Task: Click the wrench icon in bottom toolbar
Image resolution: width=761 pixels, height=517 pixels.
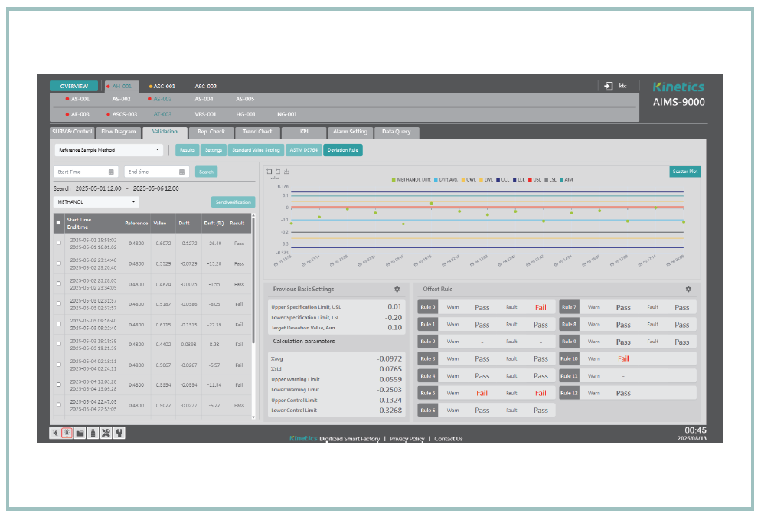Action: [x=119, y=433]
